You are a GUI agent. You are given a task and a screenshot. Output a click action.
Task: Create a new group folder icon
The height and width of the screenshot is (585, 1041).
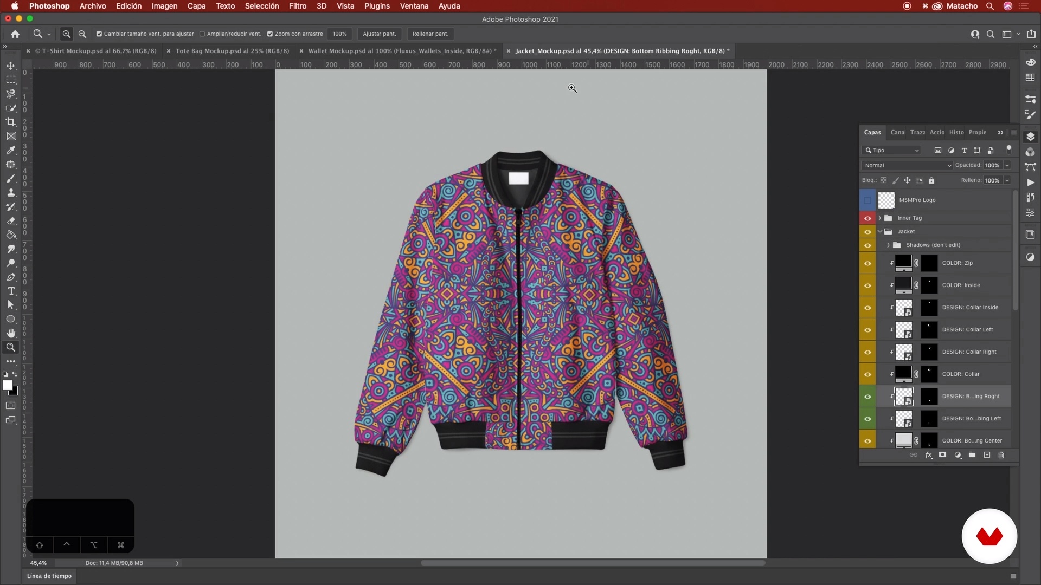[972, 455]
